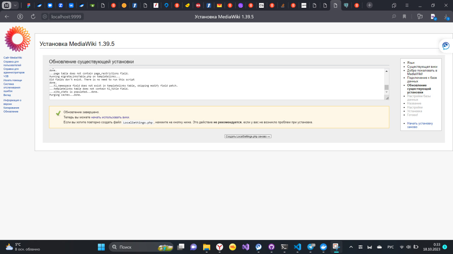The width and height of the screenshot is (453, 254).
Task: Open Система отслеживания ошибок link
Action: point(12,87)
